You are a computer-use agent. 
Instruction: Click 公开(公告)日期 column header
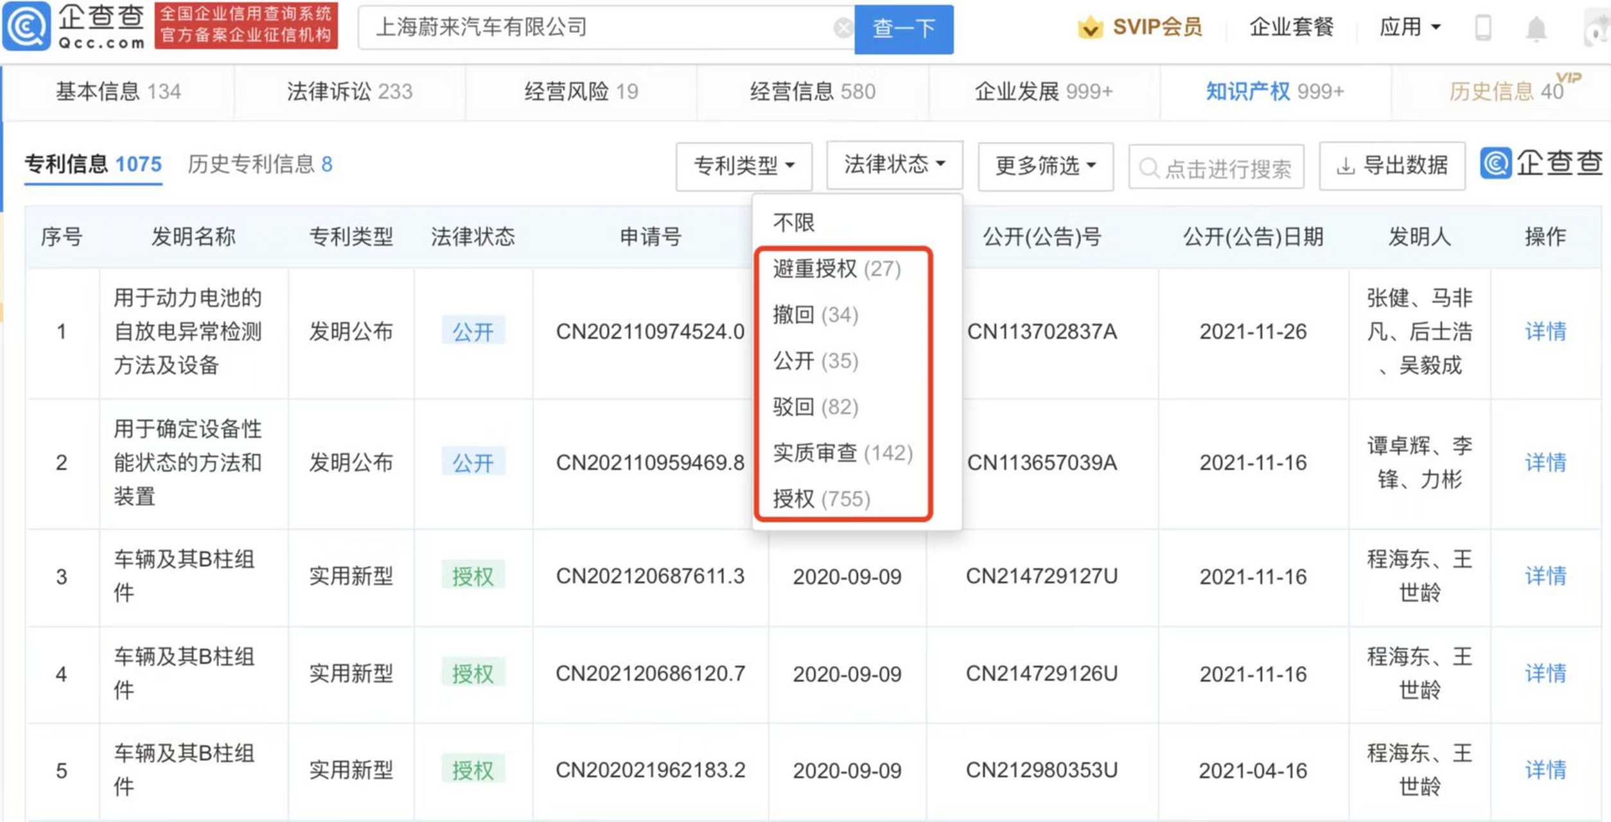(1253, 237)
